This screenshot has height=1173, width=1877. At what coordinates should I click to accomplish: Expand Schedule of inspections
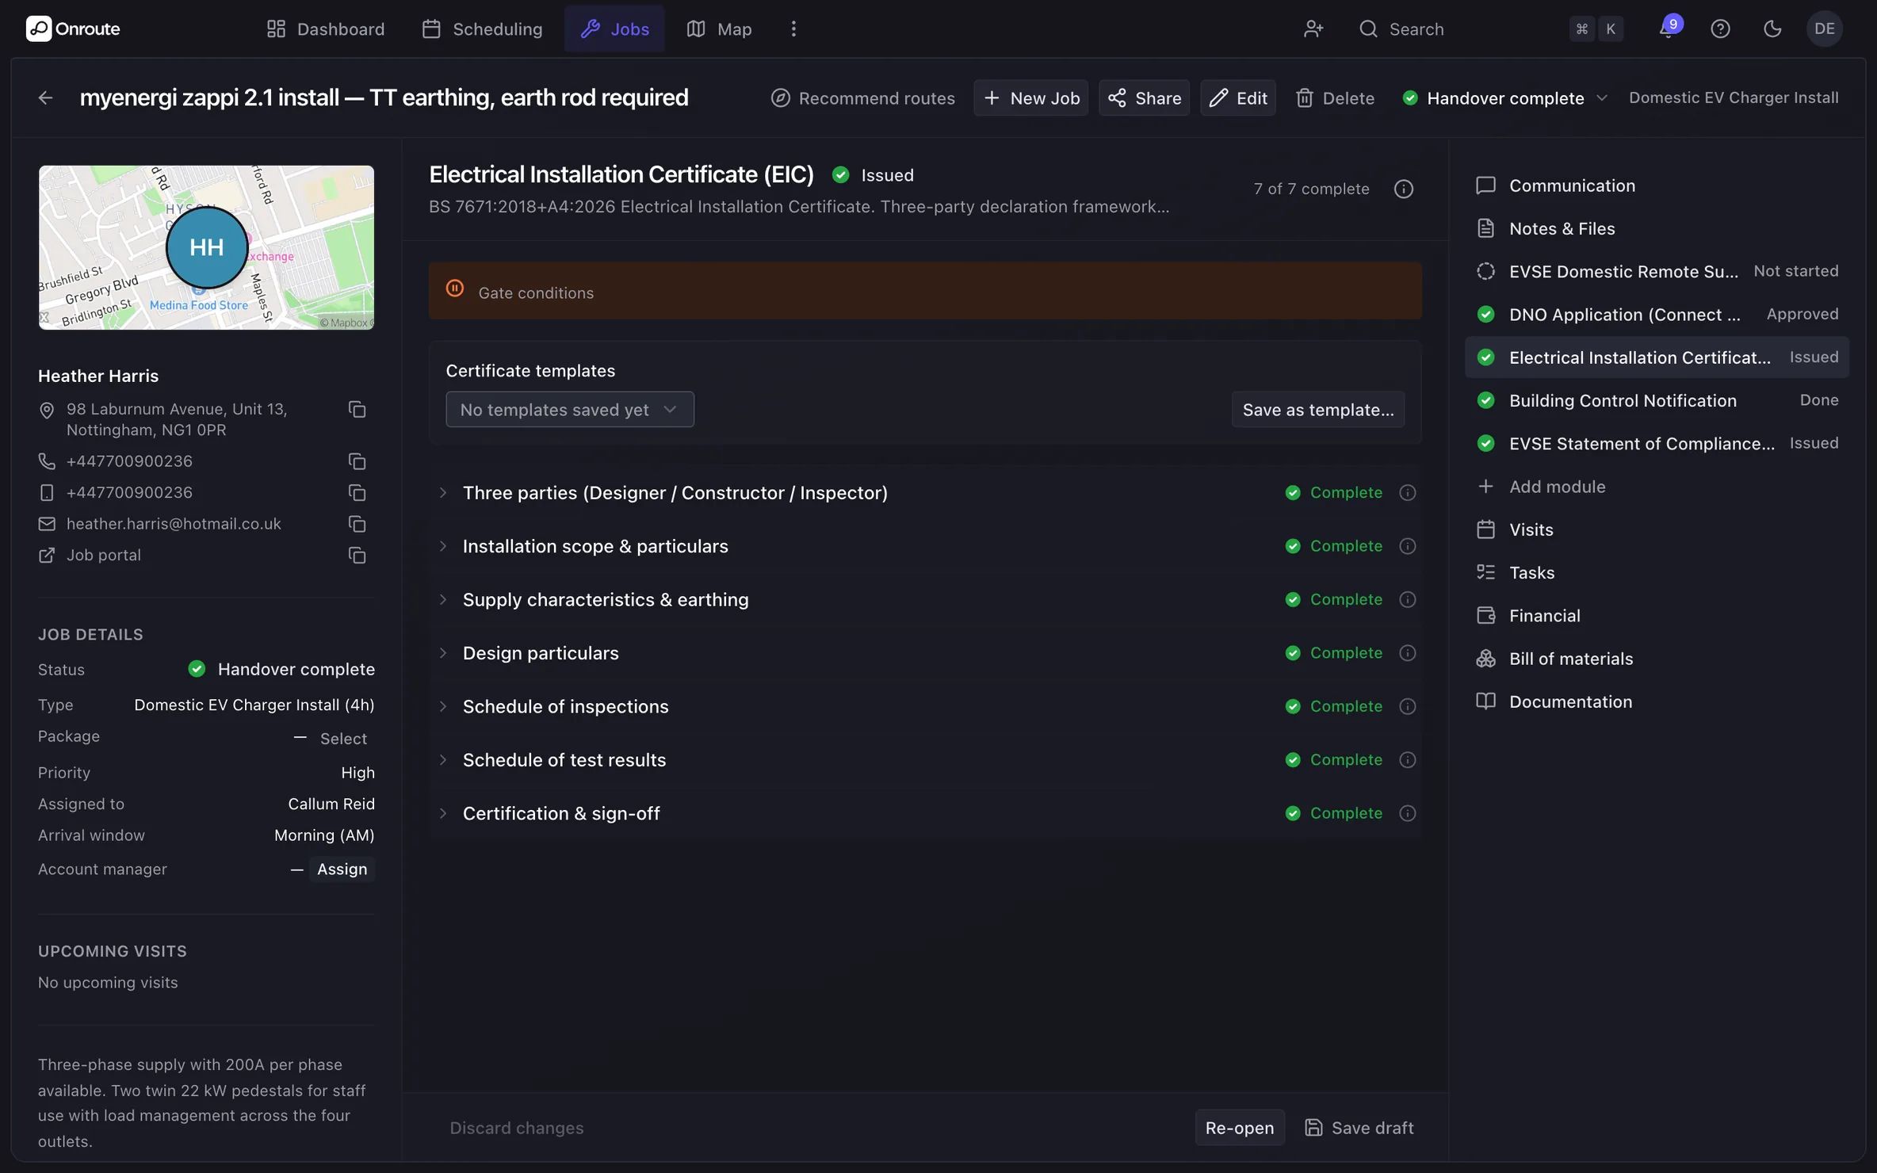click(x=443, y=707)
